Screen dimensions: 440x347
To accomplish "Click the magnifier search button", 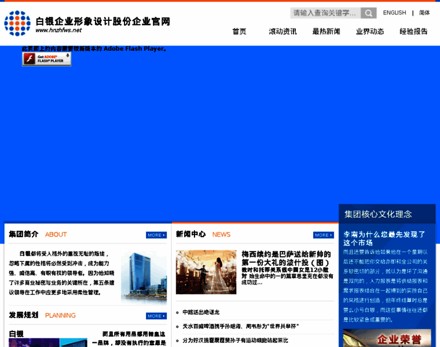I will tap(368, 13).
